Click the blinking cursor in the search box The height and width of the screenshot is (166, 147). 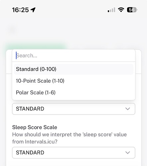[x=16, y=55]
